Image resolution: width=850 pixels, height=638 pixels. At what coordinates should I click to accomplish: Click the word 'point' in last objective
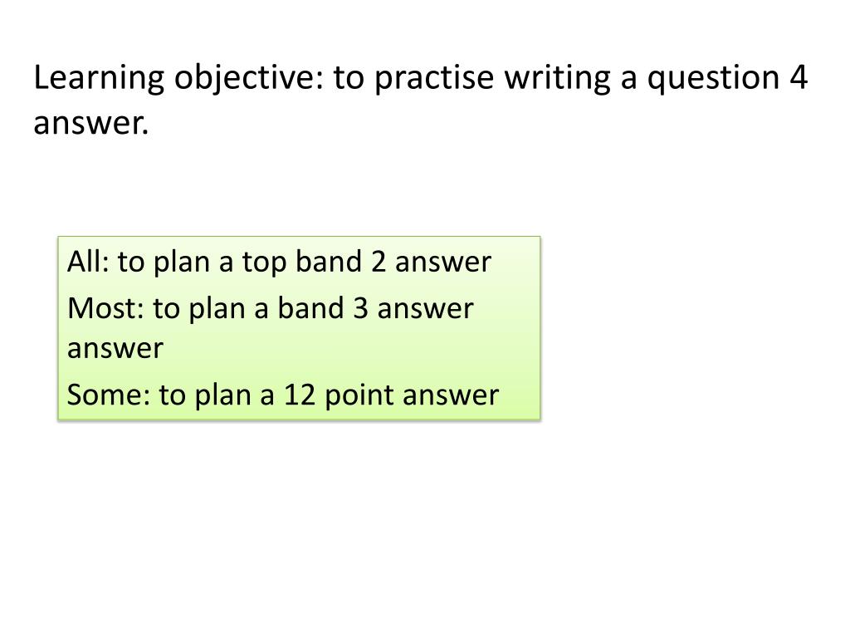coord(359,396)
